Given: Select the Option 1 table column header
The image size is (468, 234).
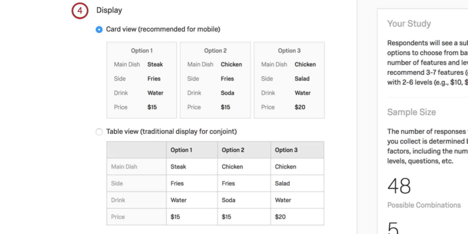Looking at the screenshot, I should (181, 150).
